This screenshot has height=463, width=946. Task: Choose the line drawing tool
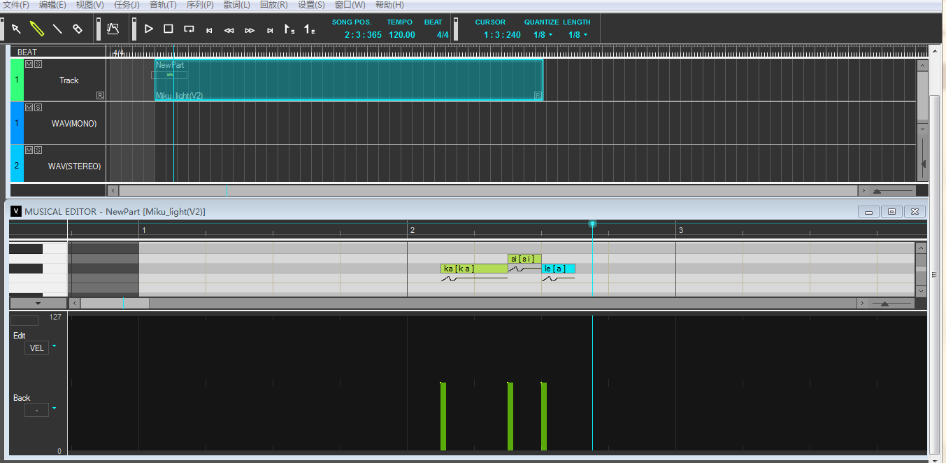coord(57,29)
